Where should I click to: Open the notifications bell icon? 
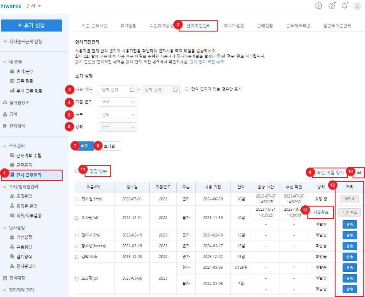pos(345,6)
